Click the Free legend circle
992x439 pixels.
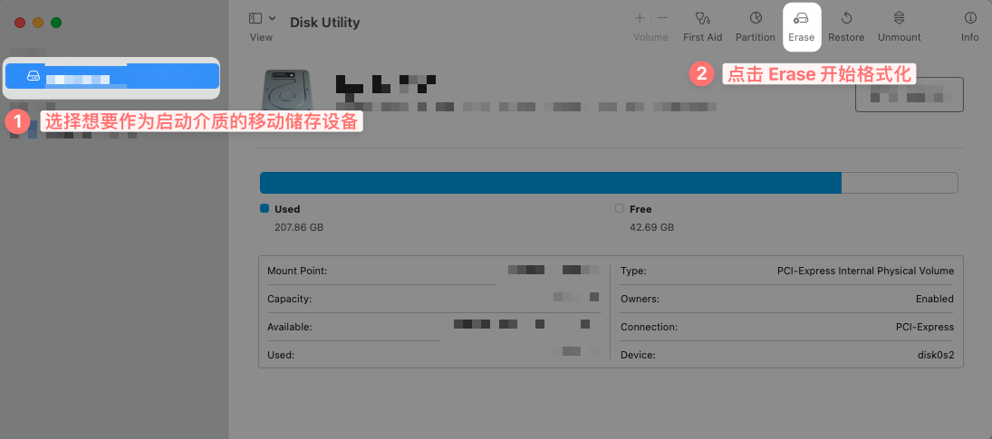tap(620, 209)
